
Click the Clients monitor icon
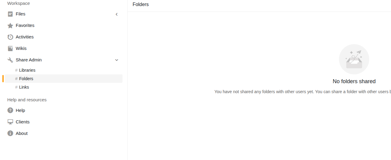click(x=10, y=122)
